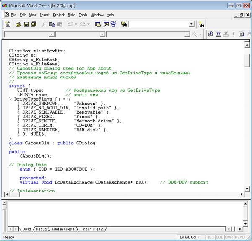This screenshot has width=252, height=241.
Task: Restore the lab2Dlg.cpp document window
Action: tap(242, 15)
